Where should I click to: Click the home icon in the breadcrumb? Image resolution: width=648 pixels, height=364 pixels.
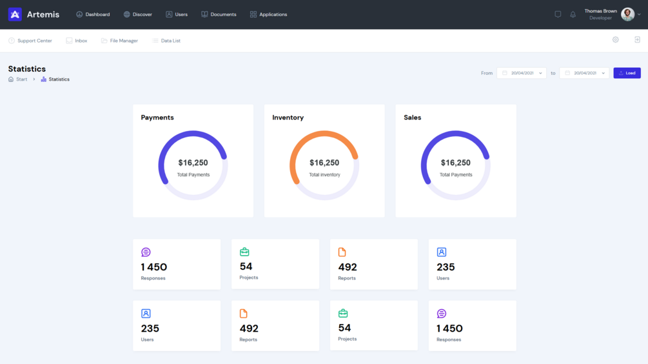point(11,79)
